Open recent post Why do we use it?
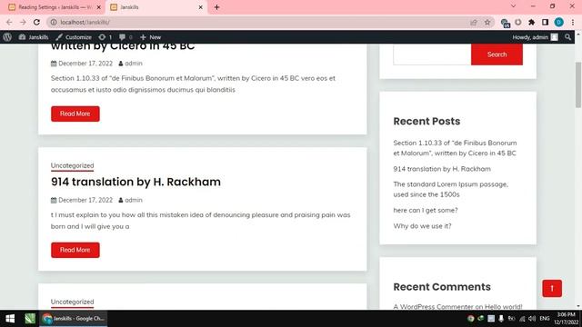Image resolution: width=582 pixels, height=327 pixels. pyautogui.click(x=422, y=226)
